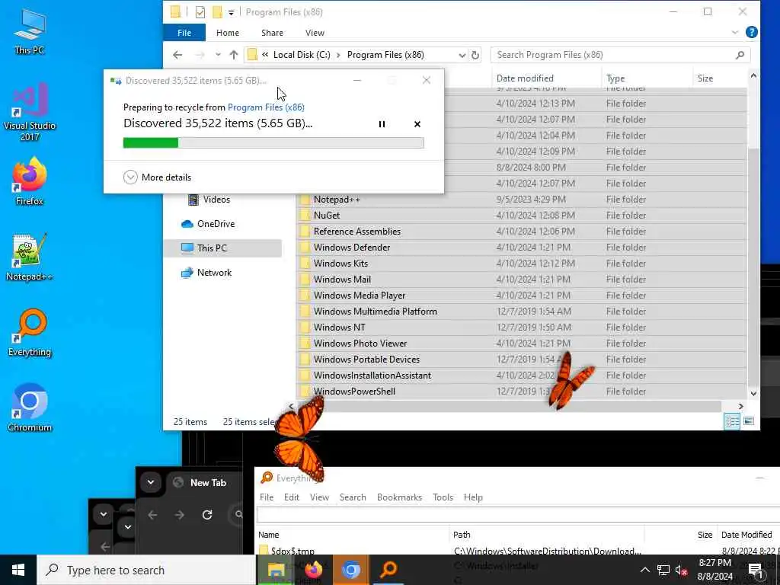This screenshot has height=585, width=780.
Task: Open notification center icon
Action: pos(756,570)
